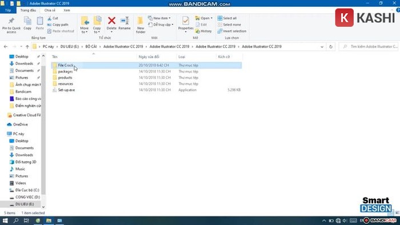Click the Refresh button
This screenshot has width=400, height=225.
(x=331, y=47)
